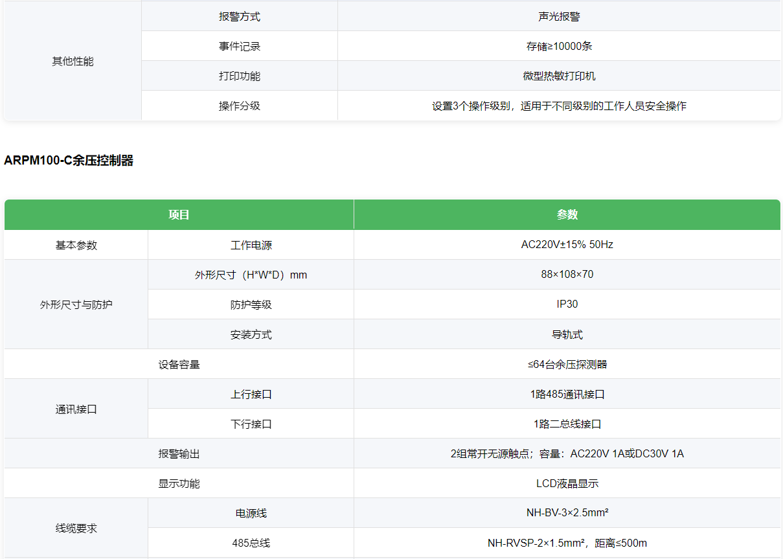Select the 设备容量 row label
The height and width of the screenshot is (559, 783).
(x=179, y=364)
